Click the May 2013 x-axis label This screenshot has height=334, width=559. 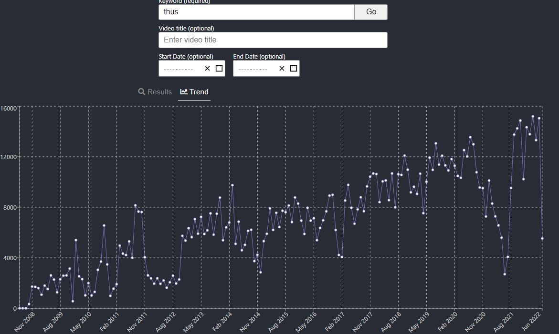193,322
